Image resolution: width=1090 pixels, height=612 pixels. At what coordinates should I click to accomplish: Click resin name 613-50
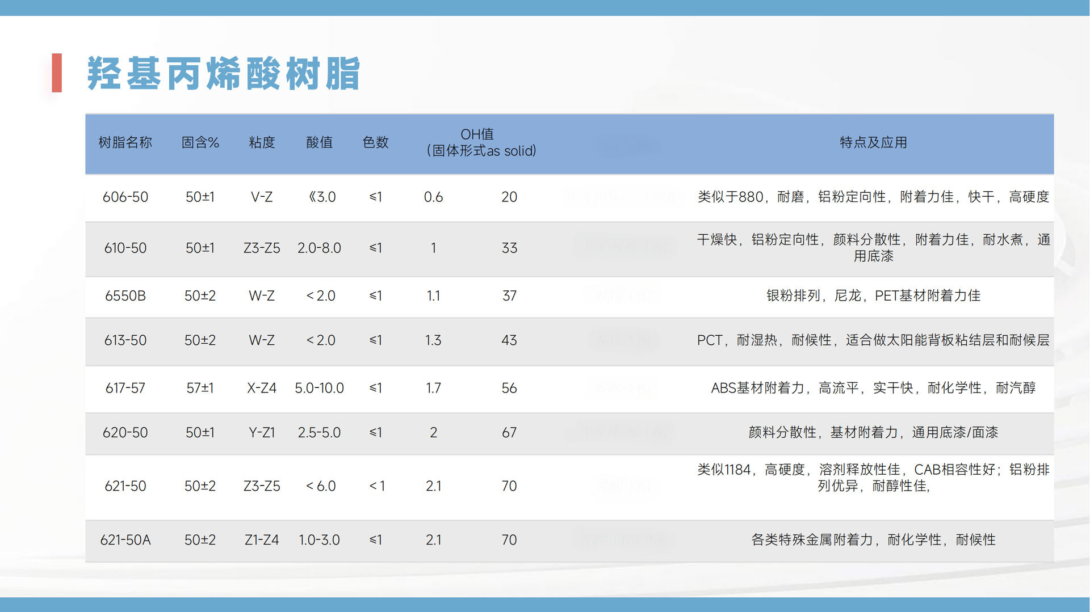pos(125,340)
